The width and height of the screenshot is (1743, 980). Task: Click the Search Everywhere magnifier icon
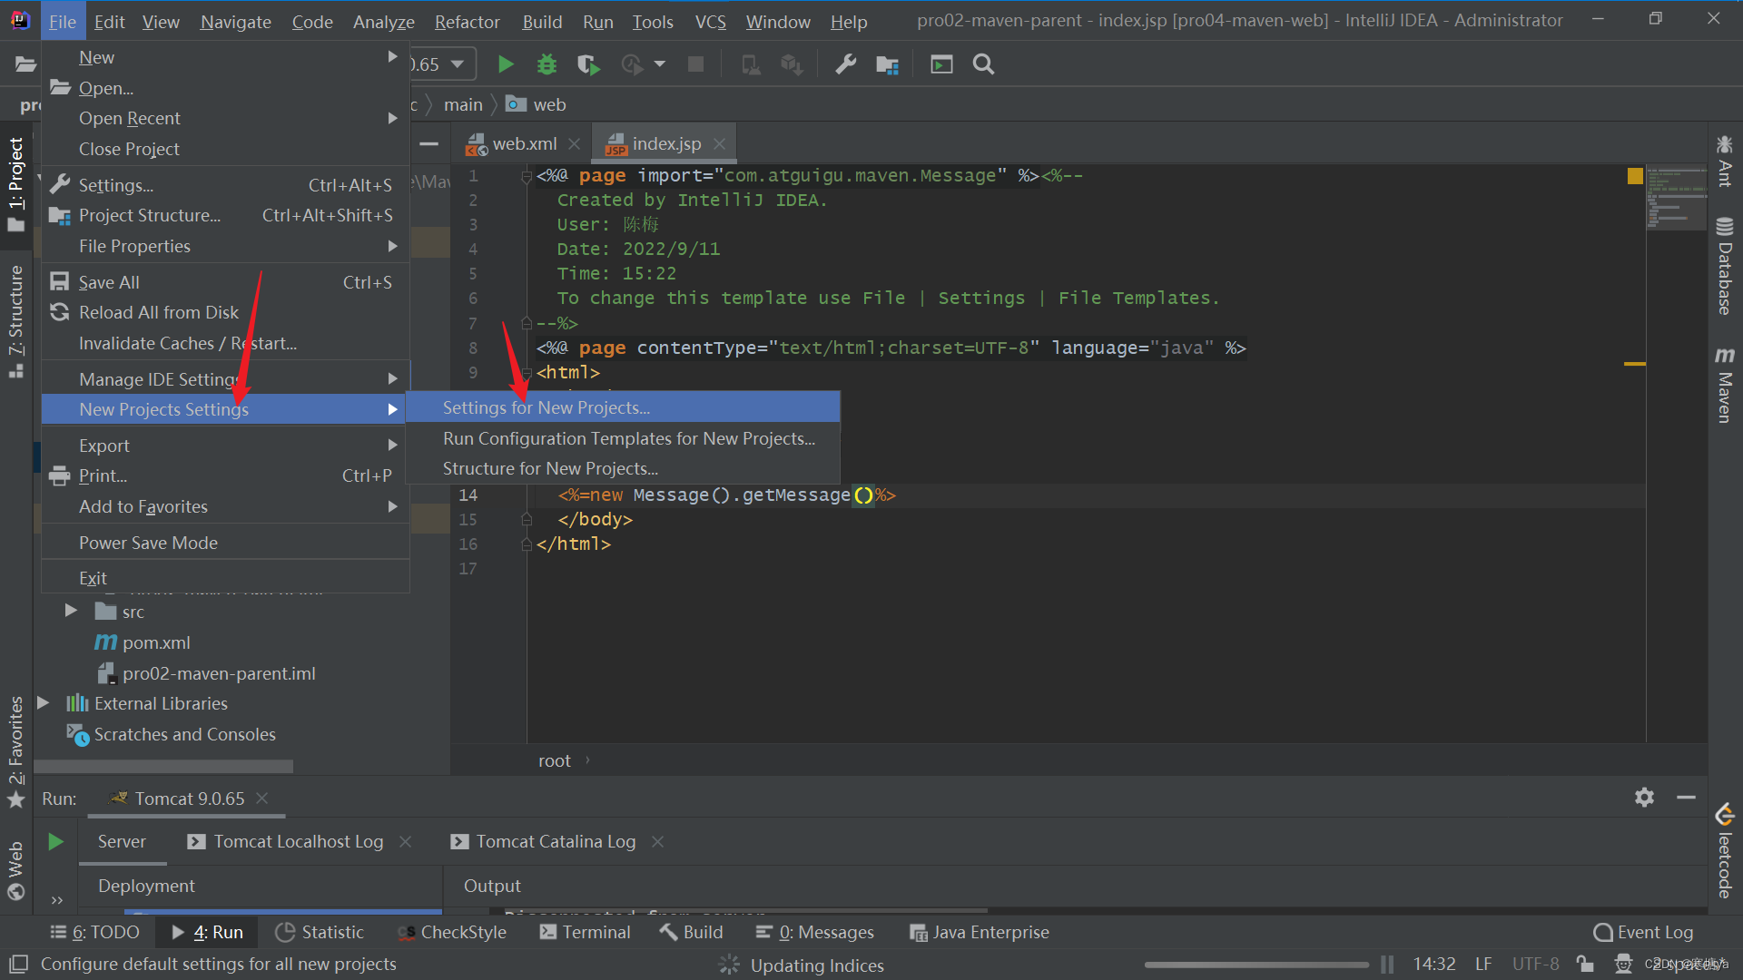click(983, 64)
